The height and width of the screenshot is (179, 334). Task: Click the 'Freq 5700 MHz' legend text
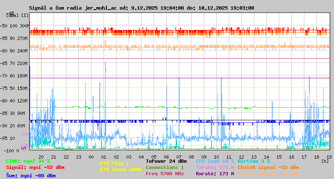click(164, 174)
